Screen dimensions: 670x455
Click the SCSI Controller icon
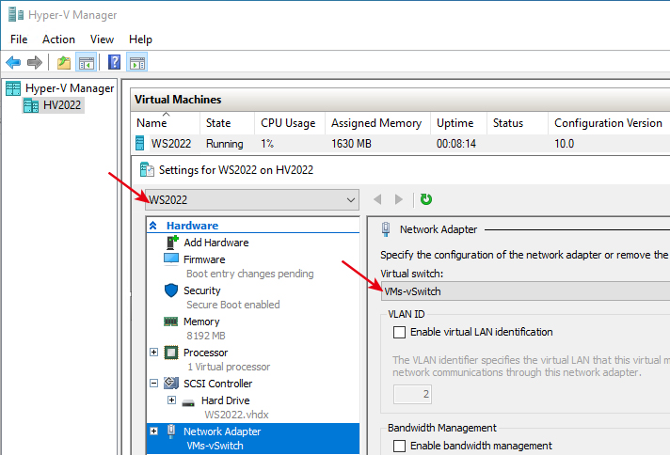[171, 383]
